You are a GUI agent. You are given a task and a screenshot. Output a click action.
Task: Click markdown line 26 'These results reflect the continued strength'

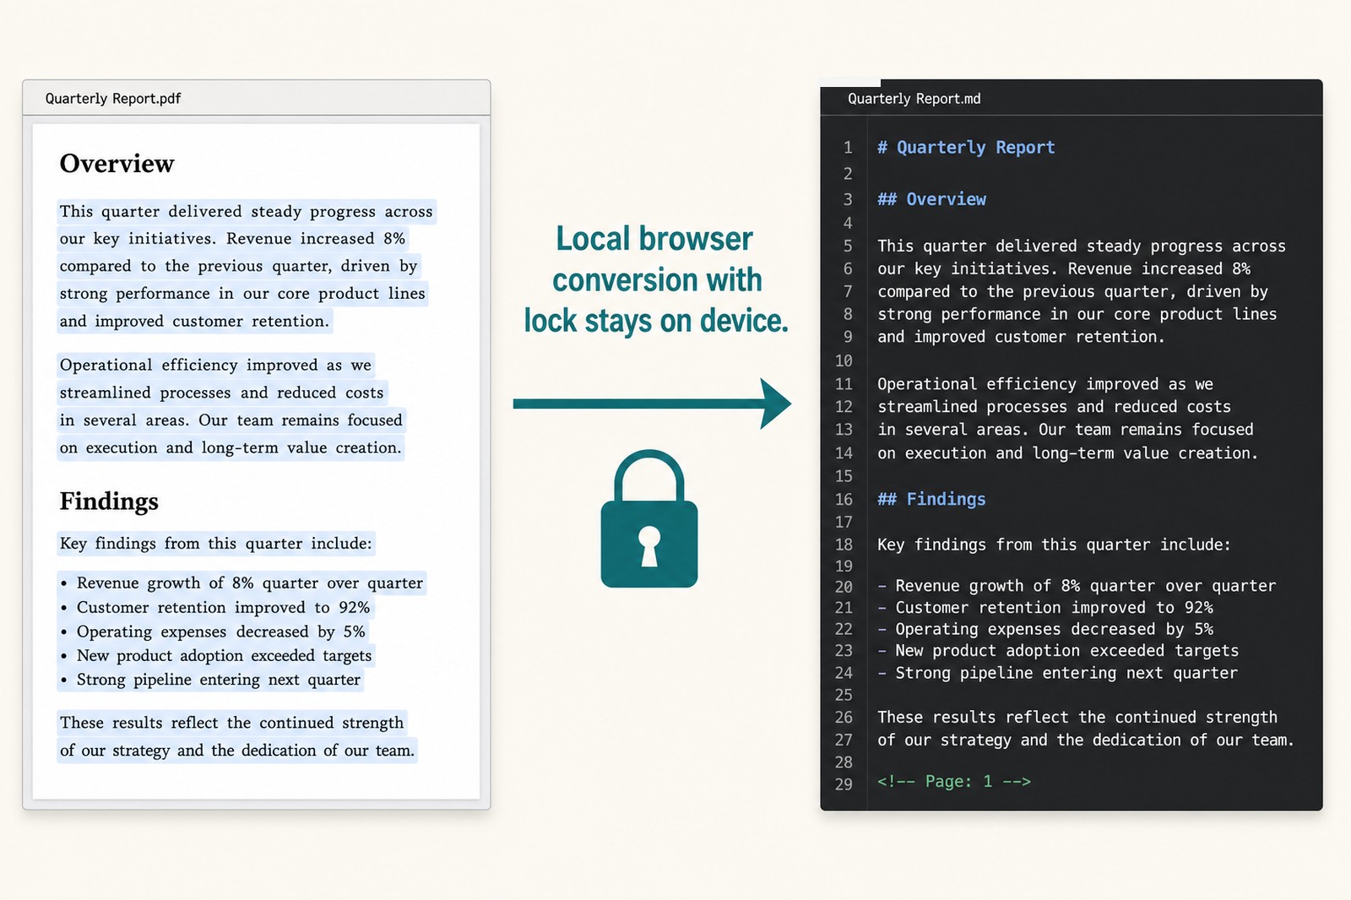coord(1077,718)
